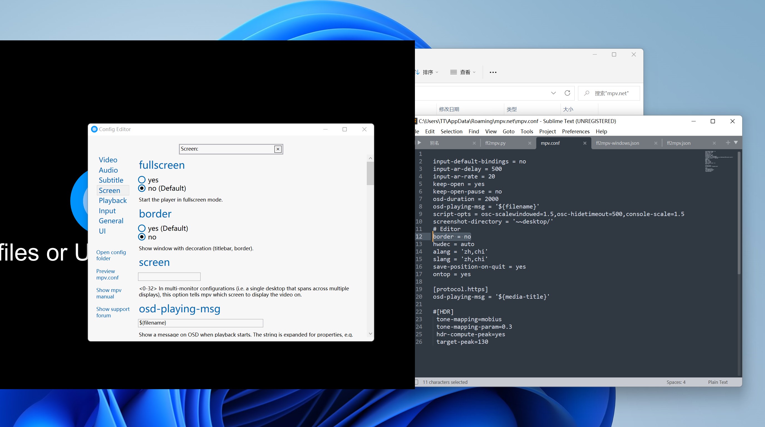Select yes (Default) radio for border
Viewport: 765px width, 427px height.
pyautogui.click(x=142, y=228)
